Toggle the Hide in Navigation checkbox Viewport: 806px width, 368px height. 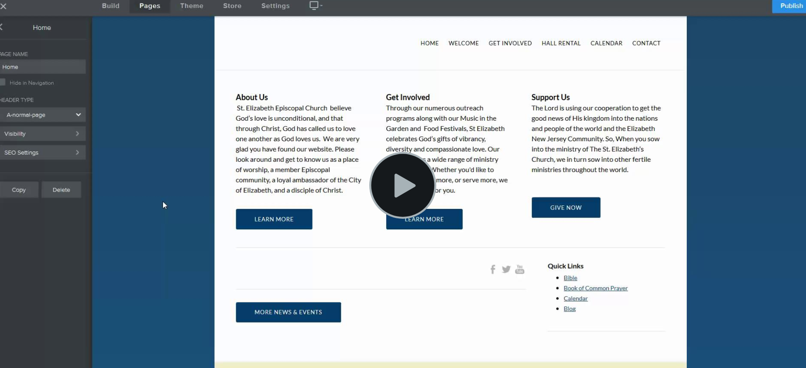(x=3, y=82)
